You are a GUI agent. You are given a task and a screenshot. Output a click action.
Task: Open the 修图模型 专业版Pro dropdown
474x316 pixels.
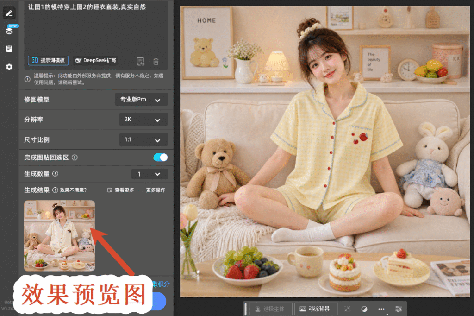(142, 99)
